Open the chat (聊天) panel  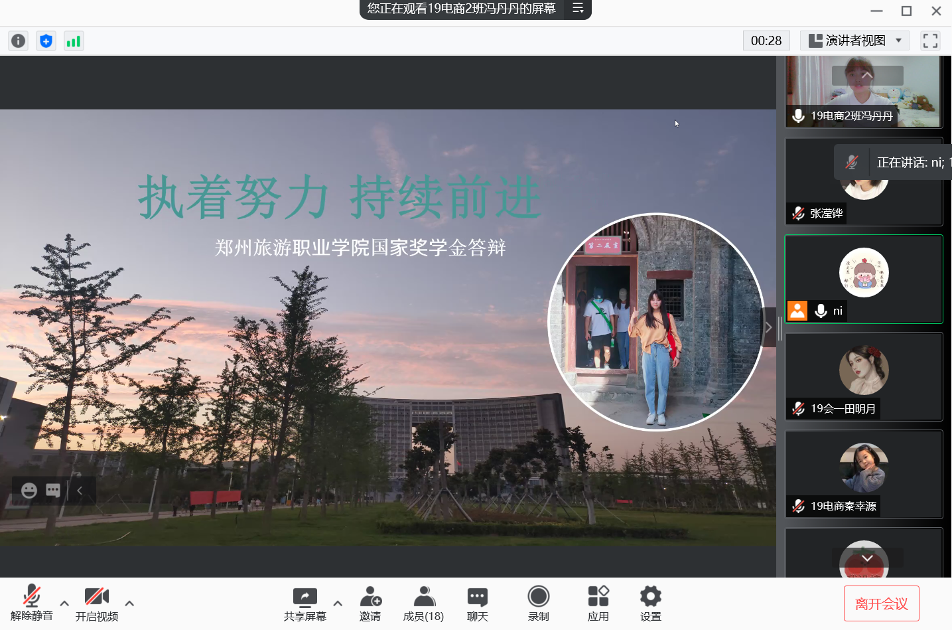pyautogui.click(x=477, y=603)
